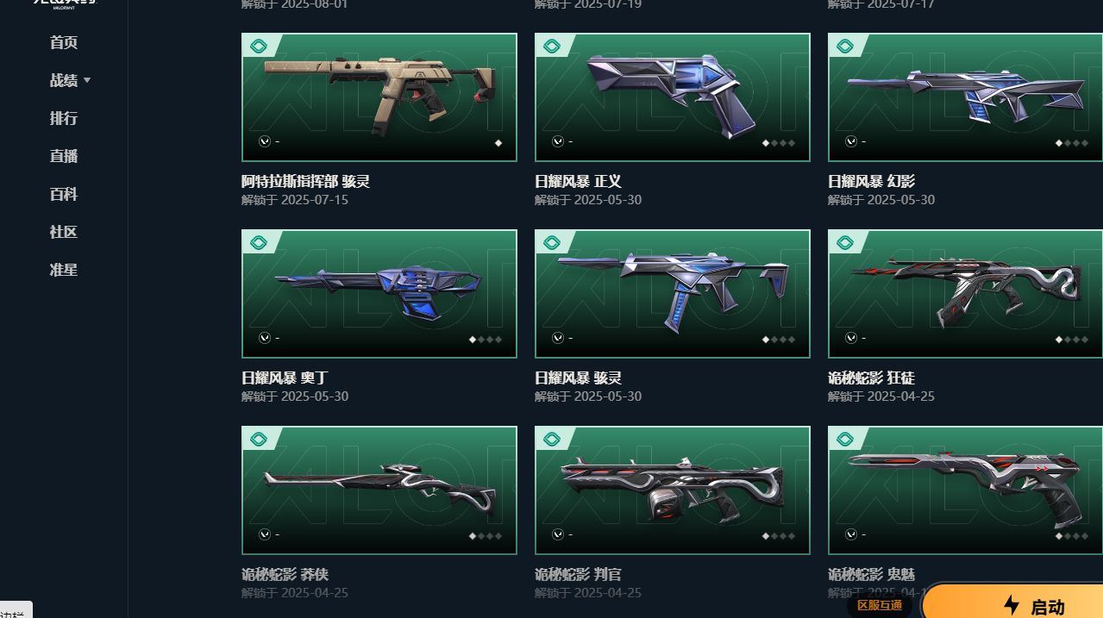Click the green badge icon on 诡秘蛇影 荞侠 card
1103x618 pixels.
258,440
